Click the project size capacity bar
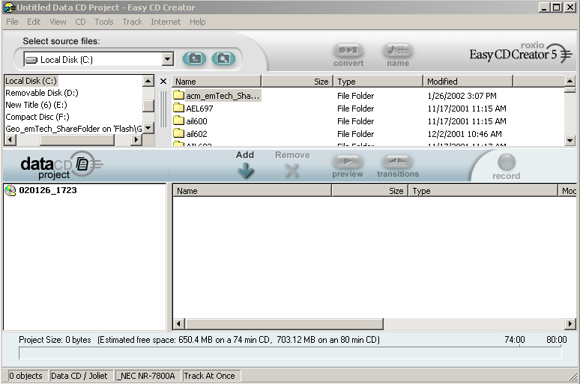 290,353
